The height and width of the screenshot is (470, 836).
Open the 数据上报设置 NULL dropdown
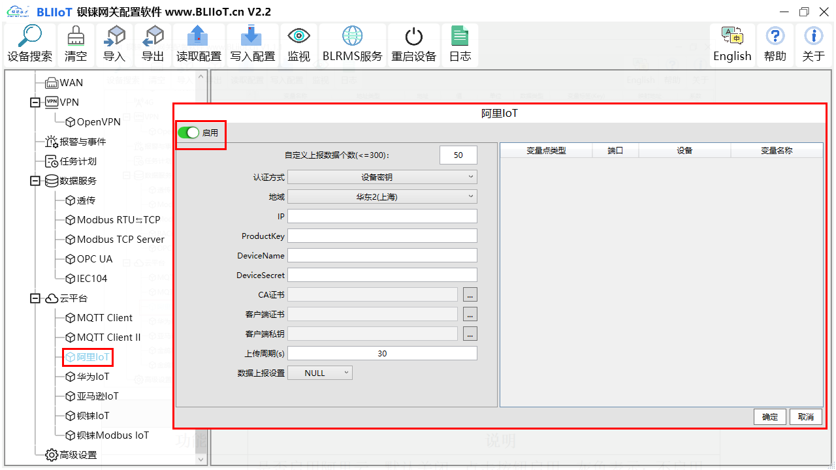tap(320, 373)
